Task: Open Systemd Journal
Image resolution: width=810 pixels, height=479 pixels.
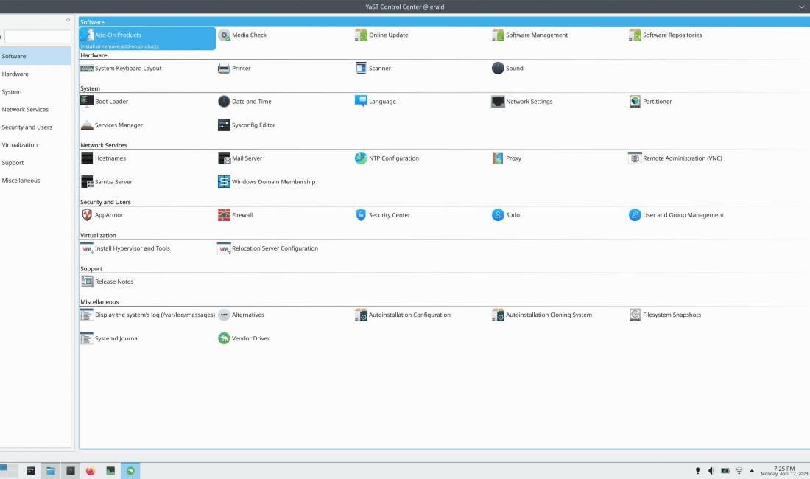Action: click(x=110, y=338)
